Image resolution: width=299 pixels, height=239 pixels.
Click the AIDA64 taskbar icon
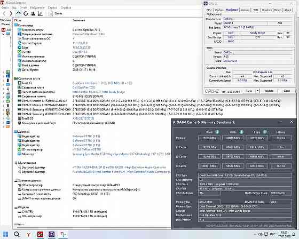point(40,234)
